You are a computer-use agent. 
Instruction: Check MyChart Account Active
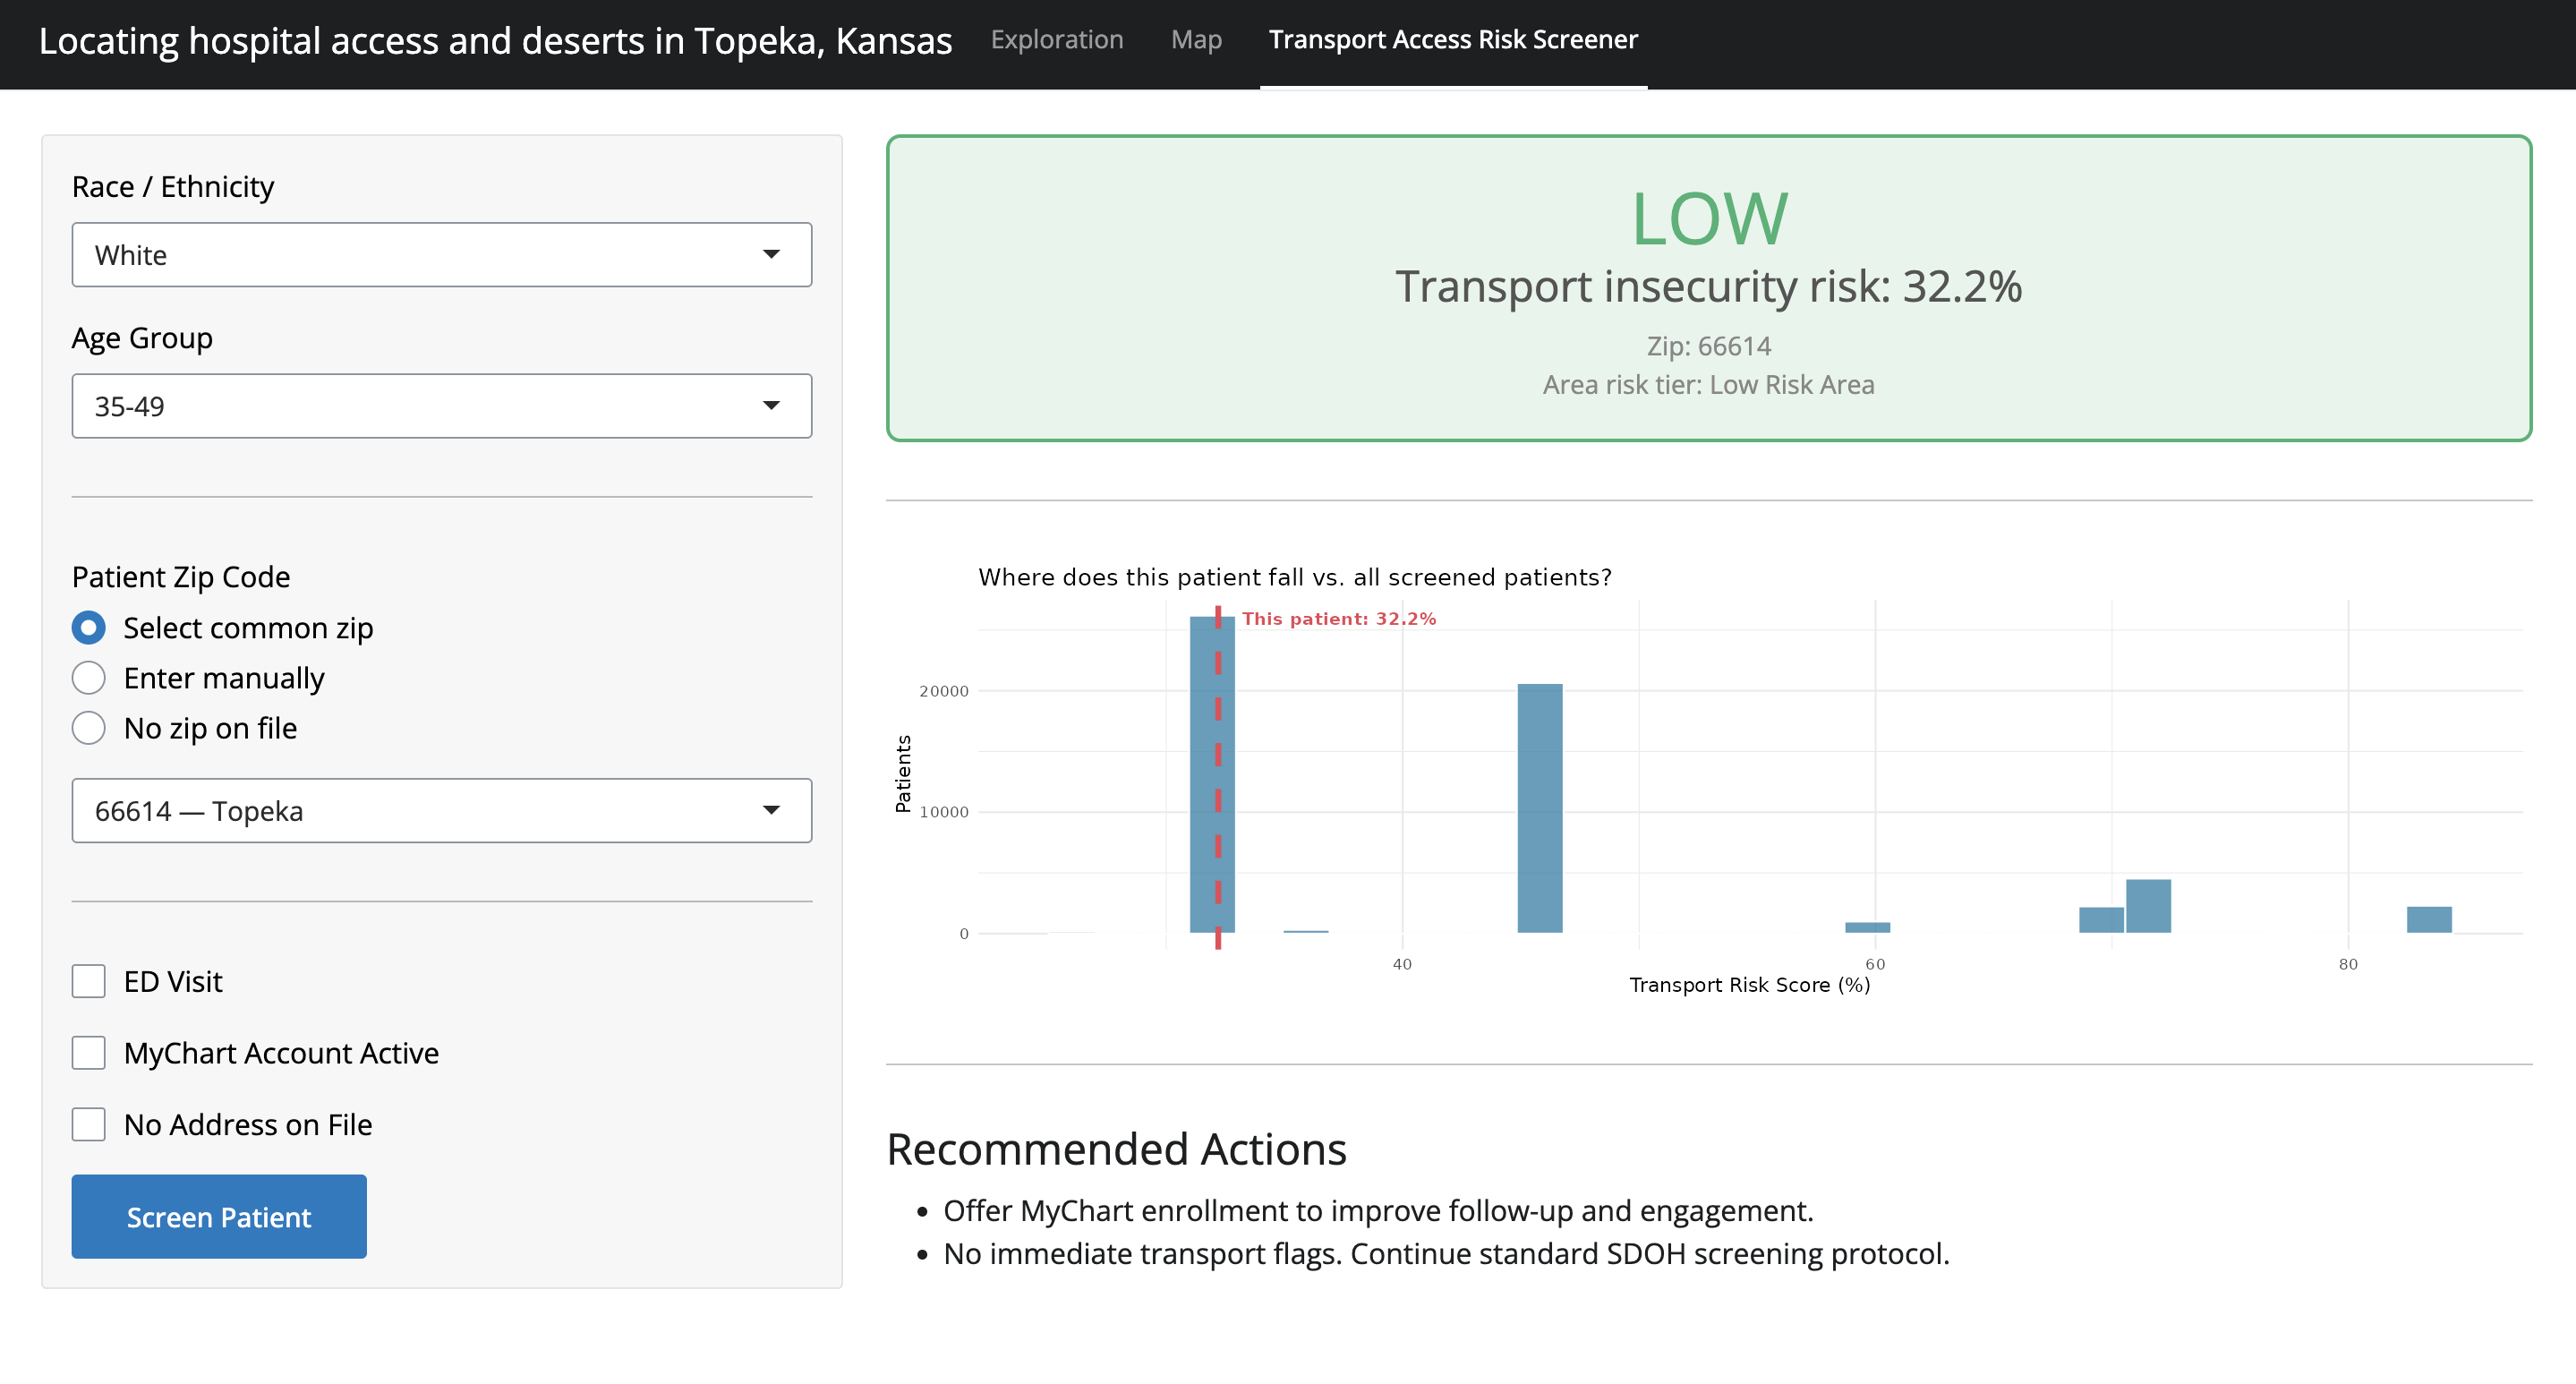click(89, 1053)
